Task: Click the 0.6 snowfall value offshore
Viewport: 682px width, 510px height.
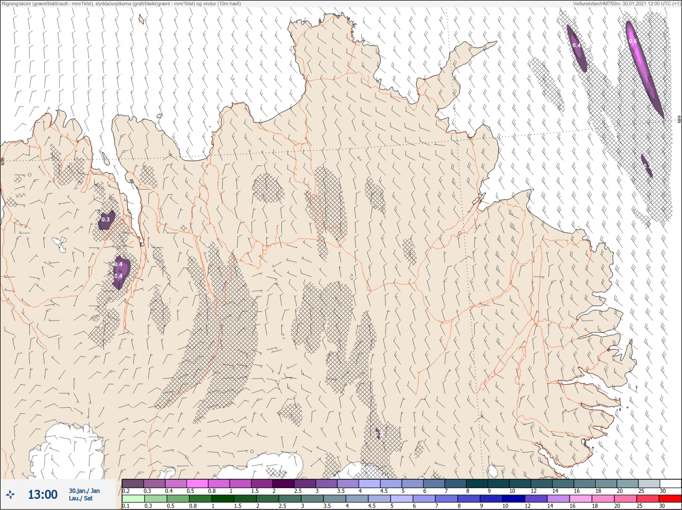Action: (633, 41)
